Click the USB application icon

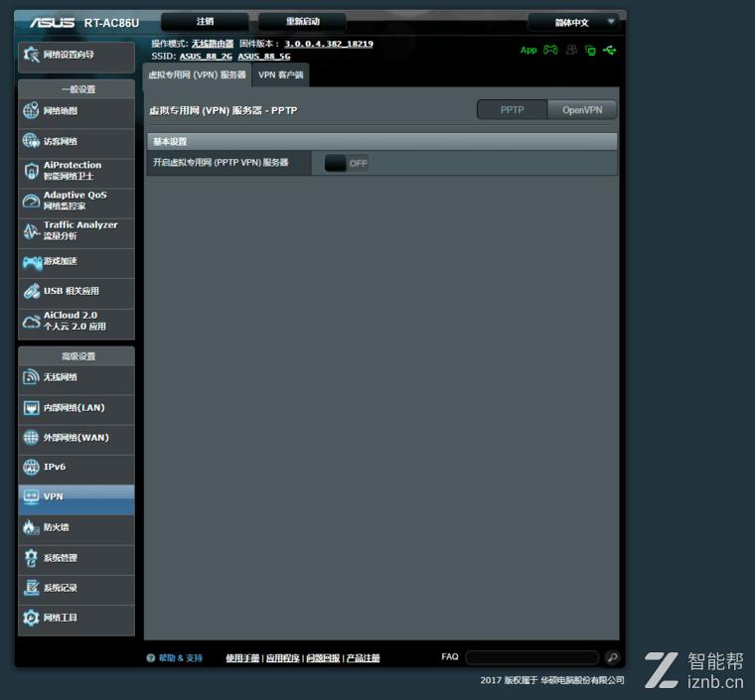pos(32,291)
